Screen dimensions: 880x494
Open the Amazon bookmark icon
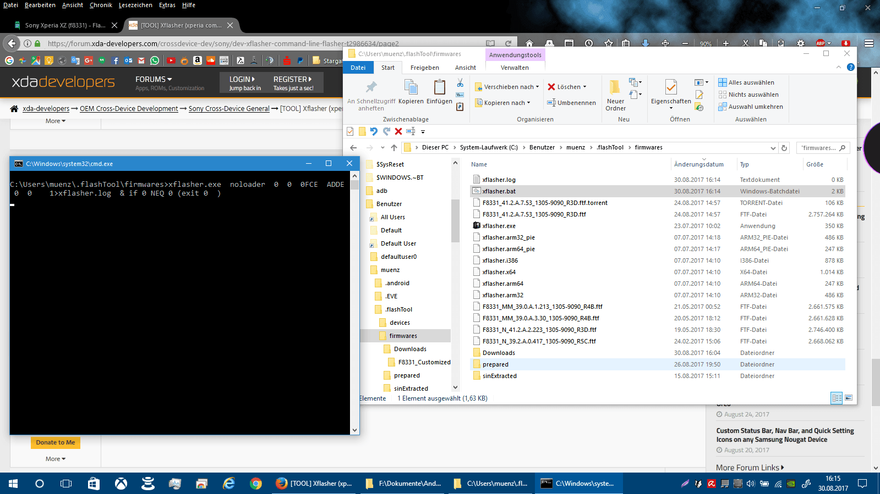(x=198, y=60)
